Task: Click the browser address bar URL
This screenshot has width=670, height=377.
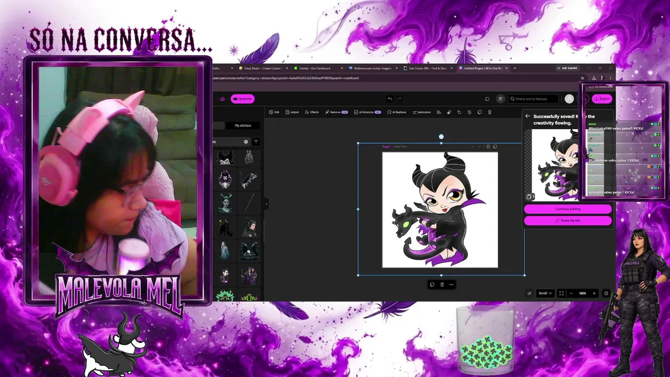Action: coord(286,78)
